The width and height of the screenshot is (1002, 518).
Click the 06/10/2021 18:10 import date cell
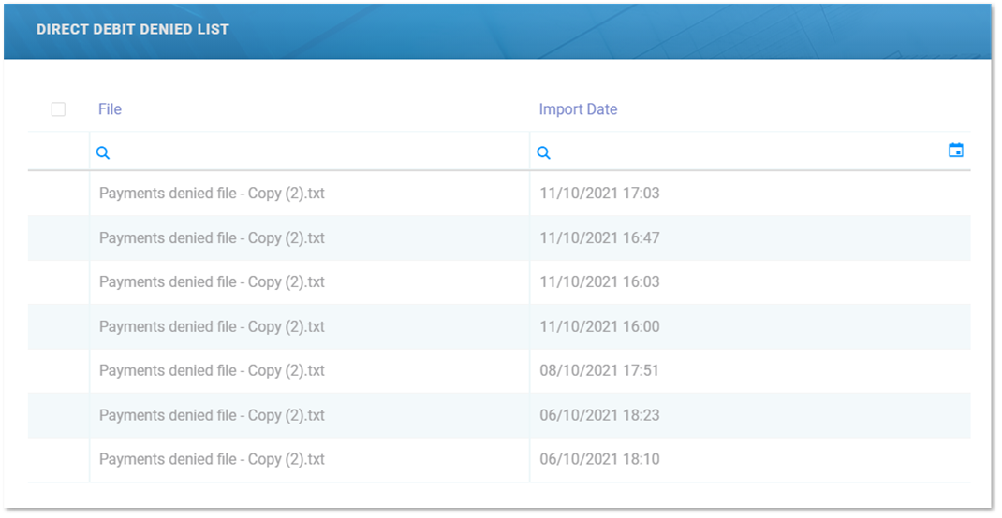(x=599, y=460)
